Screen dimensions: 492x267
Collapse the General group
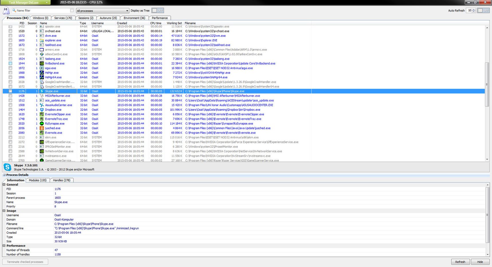pos(4,184)
